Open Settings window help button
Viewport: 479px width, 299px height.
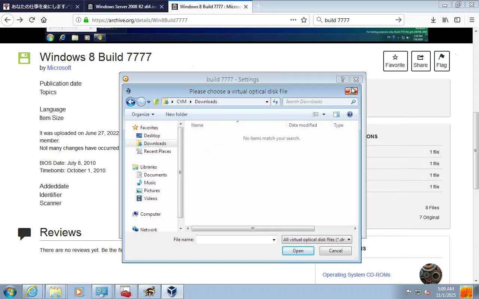pos(342,79)
